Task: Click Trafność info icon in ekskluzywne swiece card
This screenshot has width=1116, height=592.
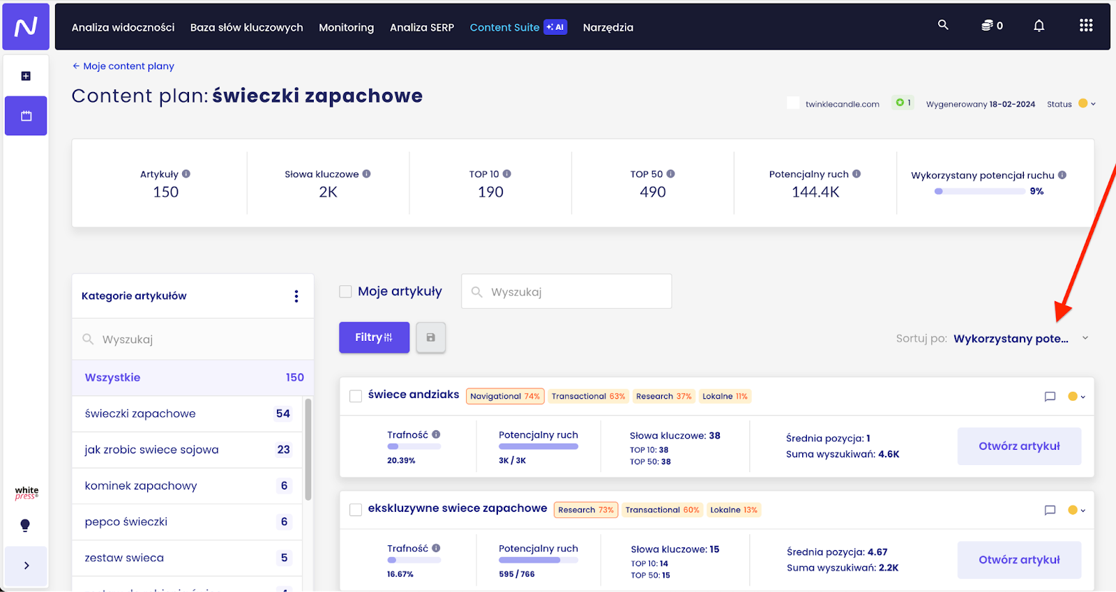Action: click(436, 548)
